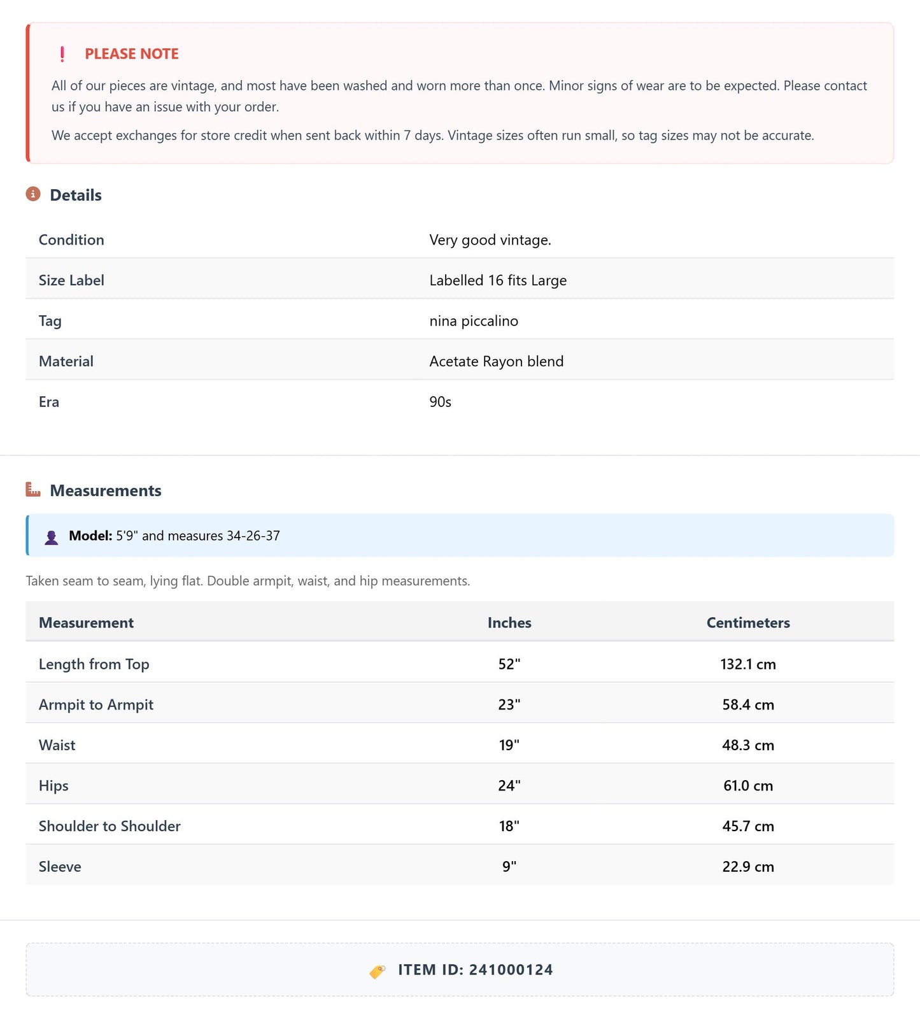Click the ITEM ID 241000124 text
Viewport: 920px width, 1019px height.
pos(476,970)
